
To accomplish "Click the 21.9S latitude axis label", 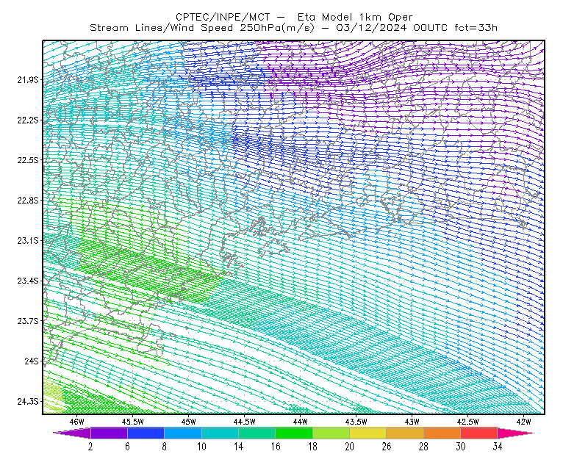I will (28, 79).
